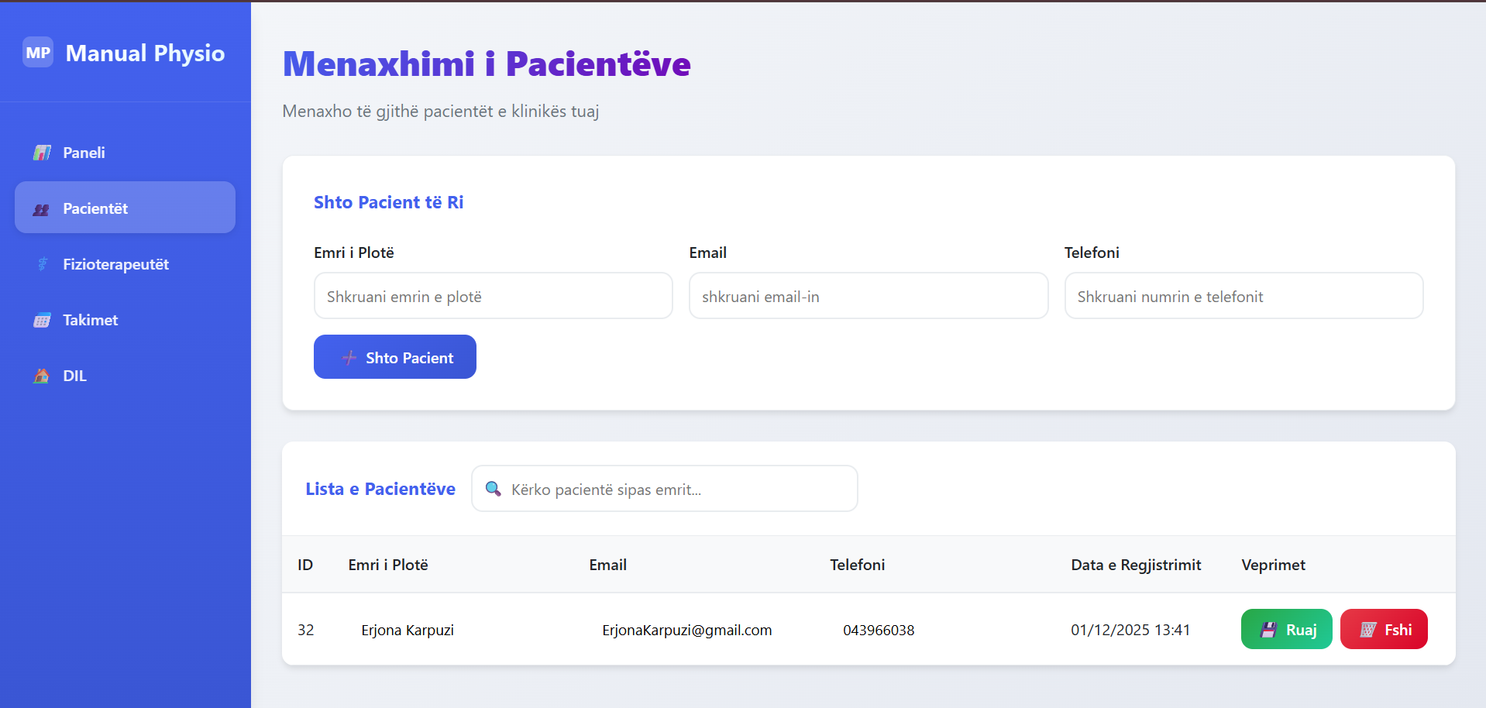
Task: Click the Takimet calendar icon
Action: [42, 321]
